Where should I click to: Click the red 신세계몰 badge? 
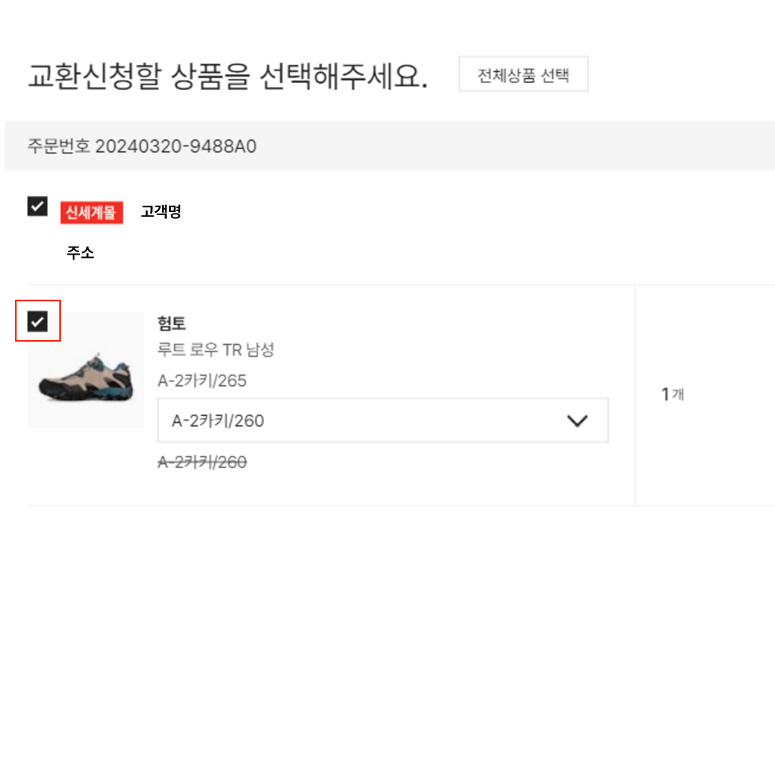click(92, 213)
